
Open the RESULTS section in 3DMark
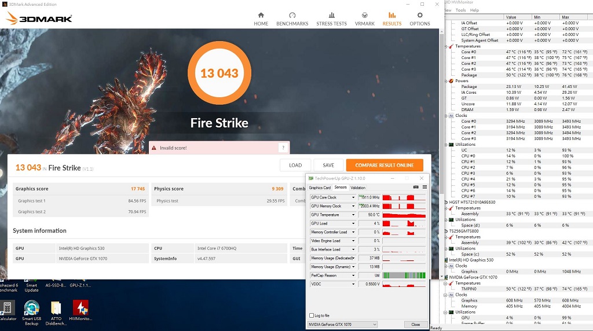(x=392, y=19)
